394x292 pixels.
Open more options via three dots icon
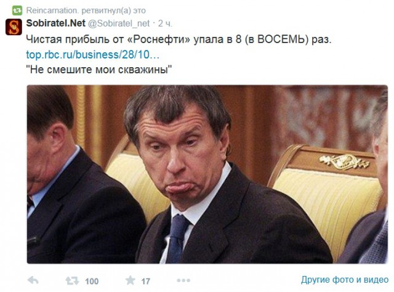pyautogui.click(x=183, y=280)
